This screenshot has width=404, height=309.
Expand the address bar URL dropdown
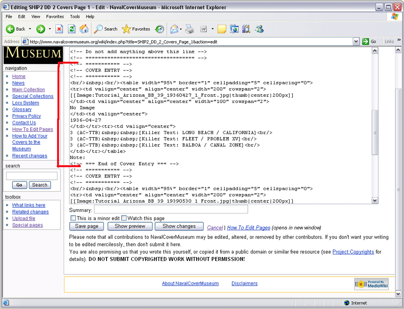click(x=356, y=41)
